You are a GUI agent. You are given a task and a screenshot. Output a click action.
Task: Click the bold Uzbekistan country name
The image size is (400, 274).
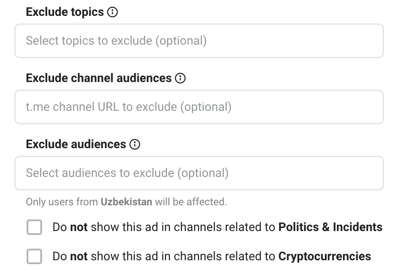pyautogui.click(x=127, y=202)
